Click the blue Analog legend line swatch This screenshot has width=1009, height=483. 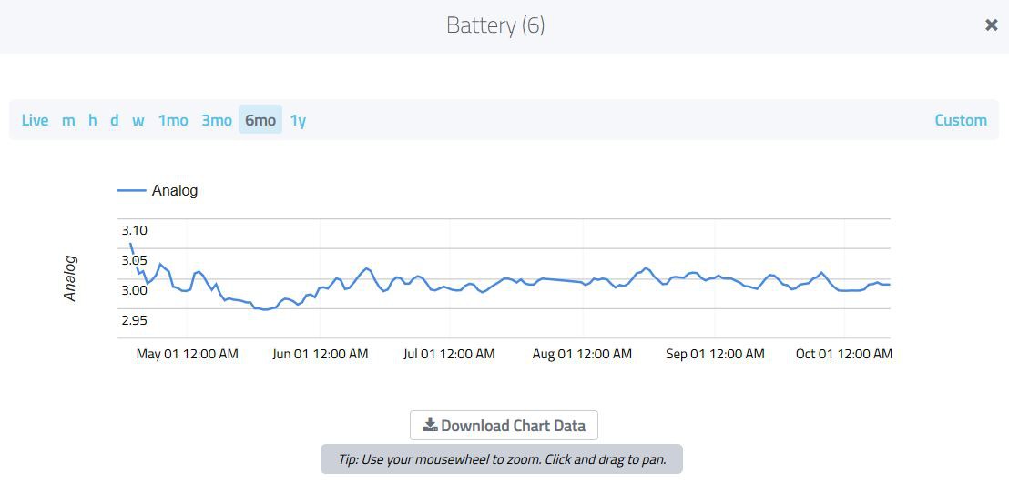click(131, 190)
